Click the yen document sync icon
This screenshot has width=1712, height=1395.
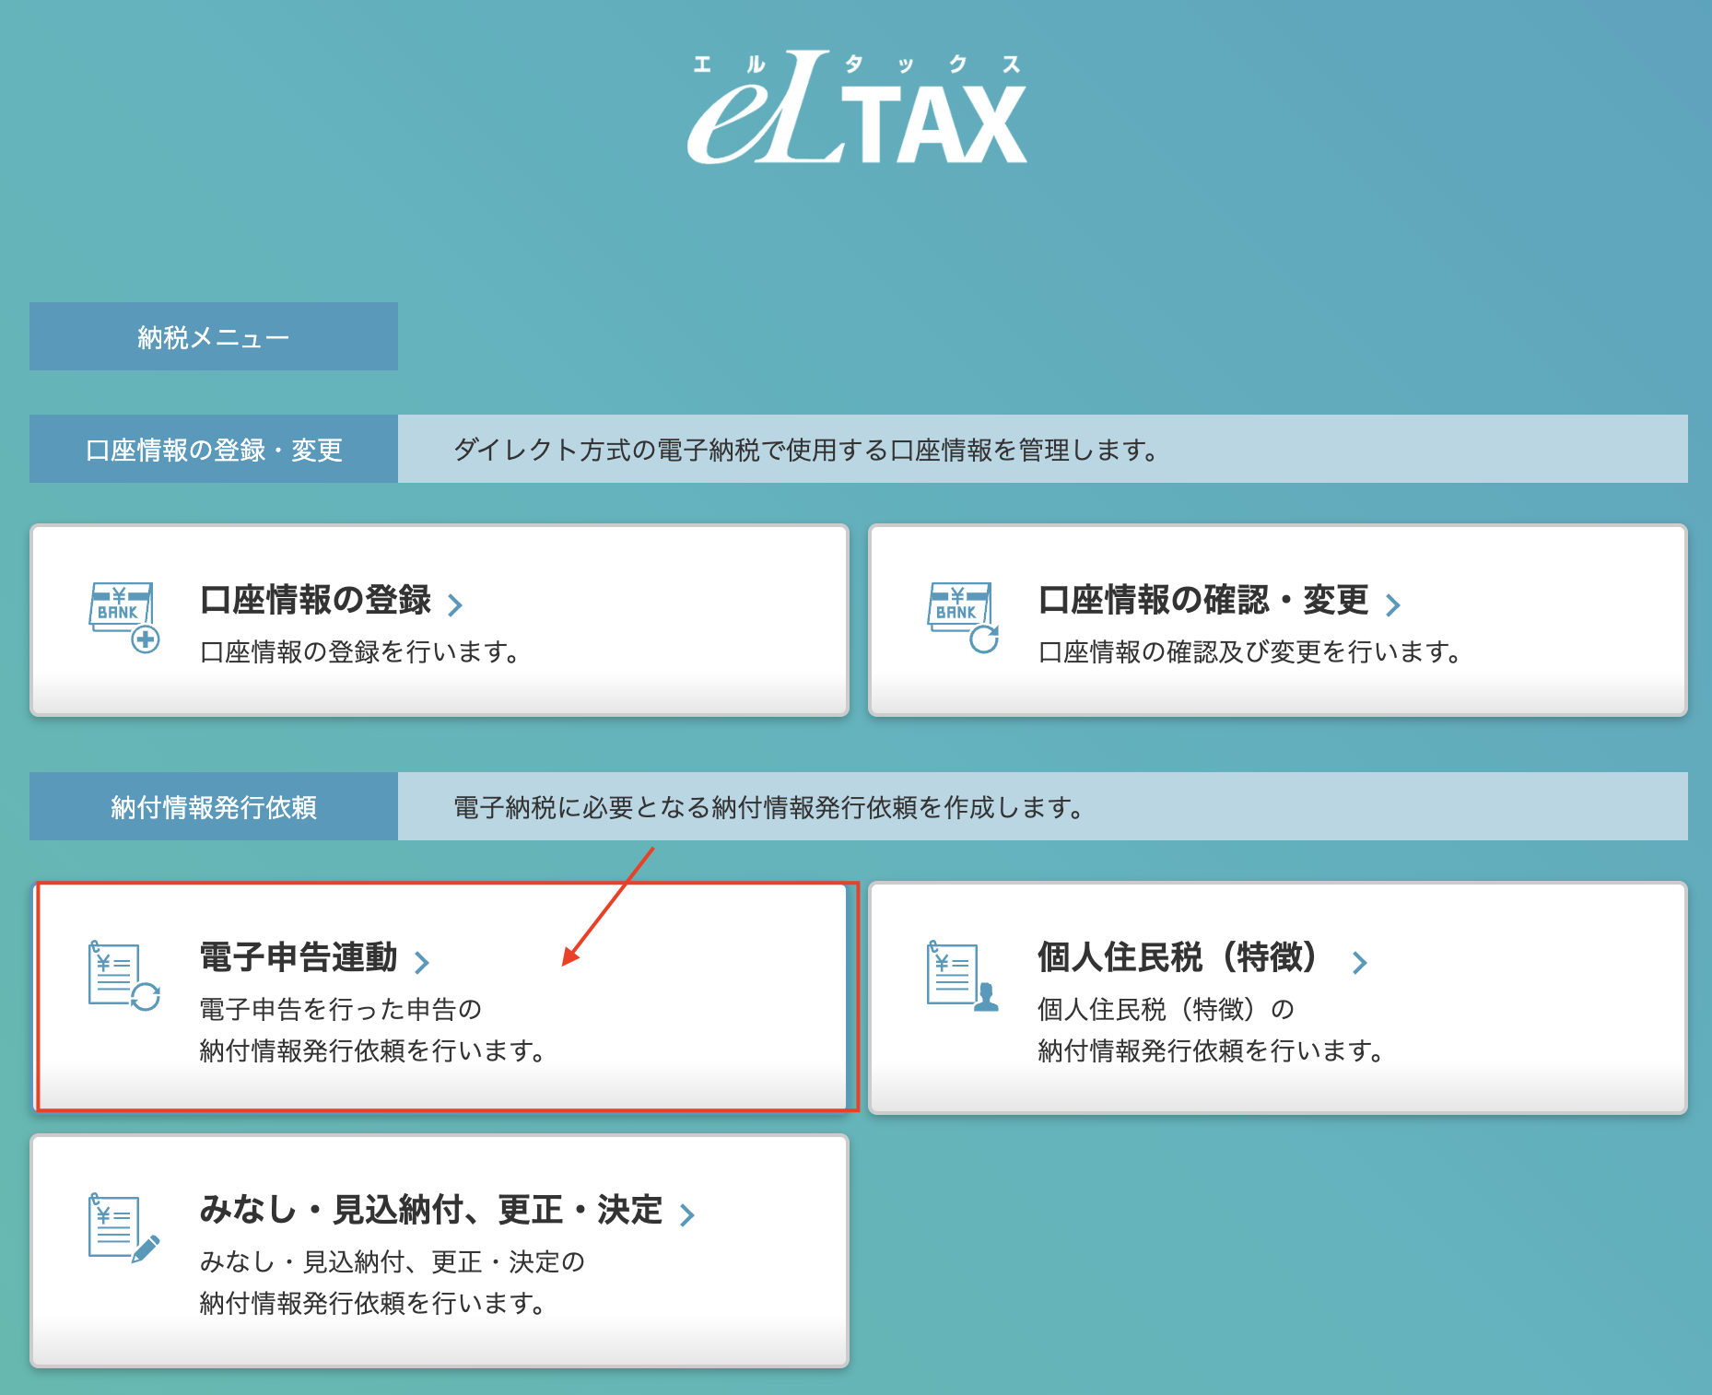124,976
